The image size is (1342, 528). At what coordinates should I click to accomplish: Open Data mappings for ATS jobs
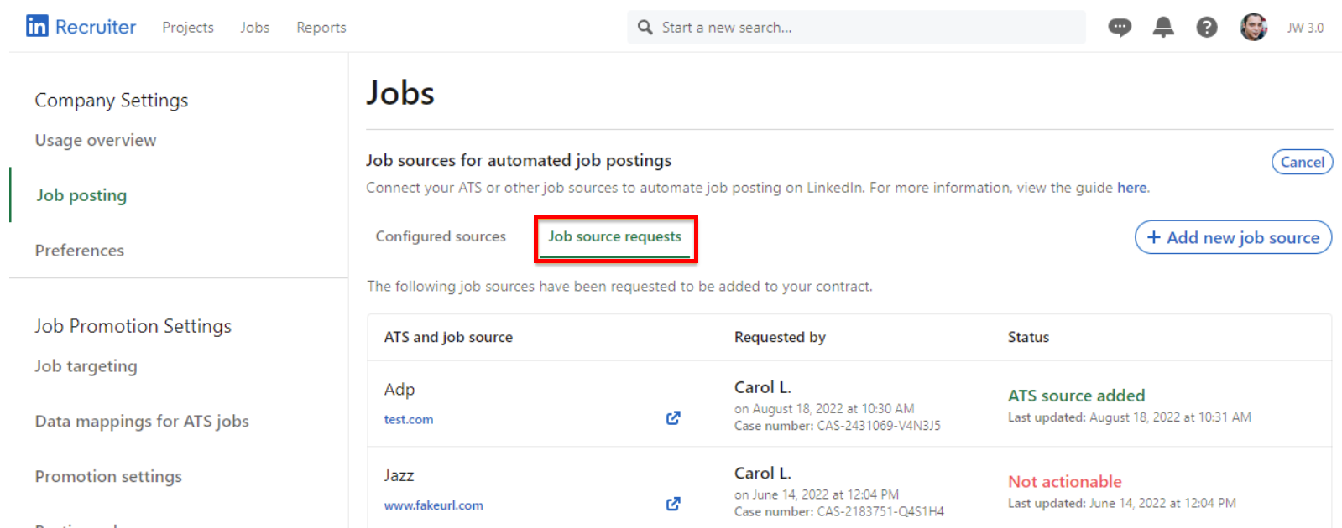coord(142,422)
